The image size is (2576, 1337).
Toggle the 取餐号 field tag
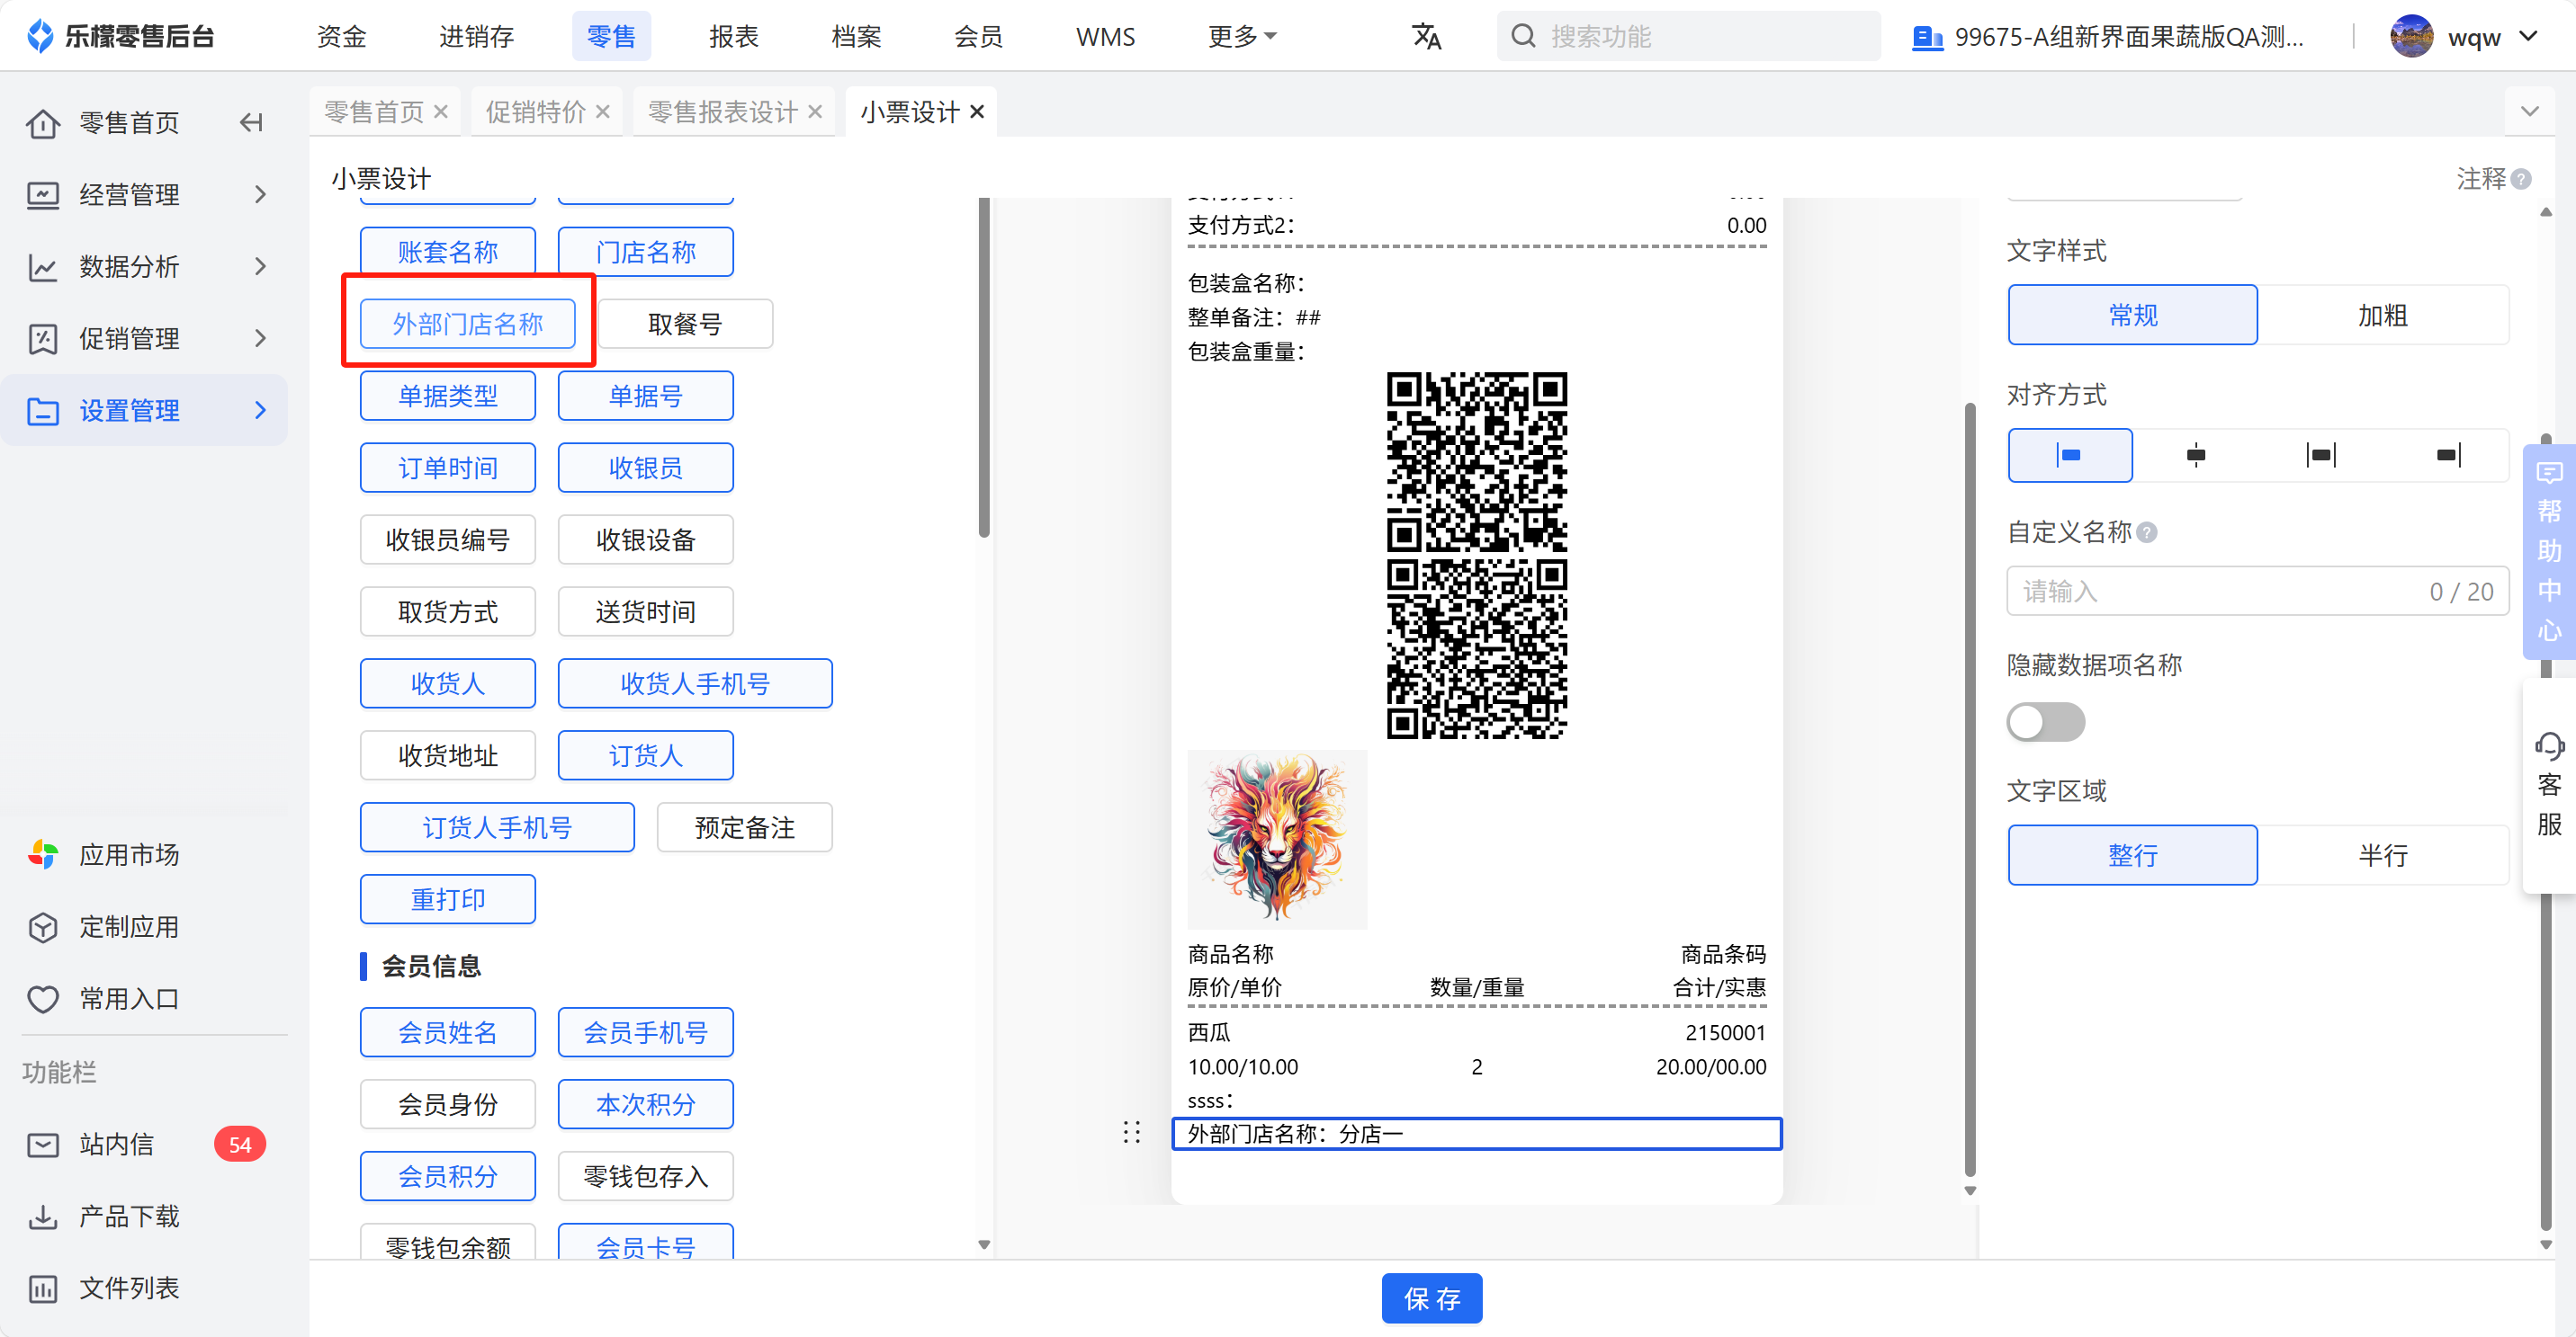[x=685, y=324]
